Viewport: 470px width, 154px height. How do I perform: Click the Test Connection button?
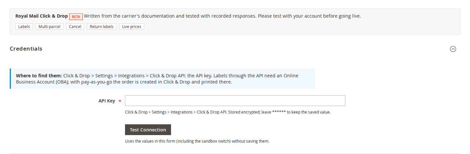(x=148, y=130)
